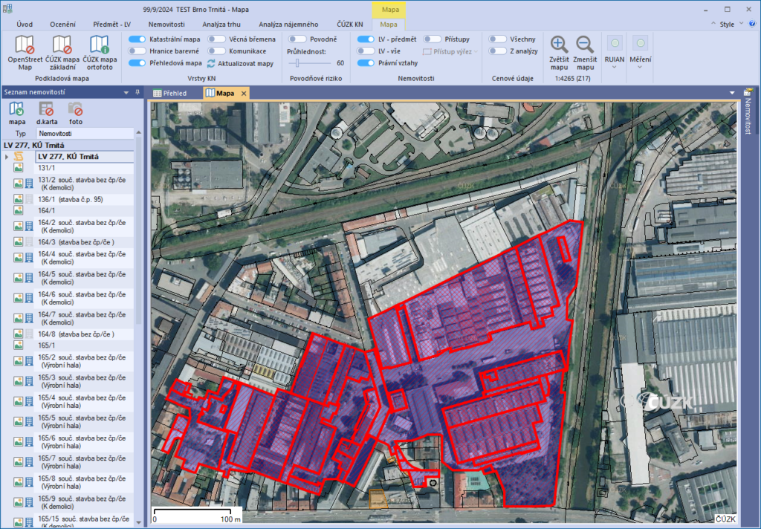Click image icon of parcel 136/1
761x529 pixels.
click(x=19, y=199)
